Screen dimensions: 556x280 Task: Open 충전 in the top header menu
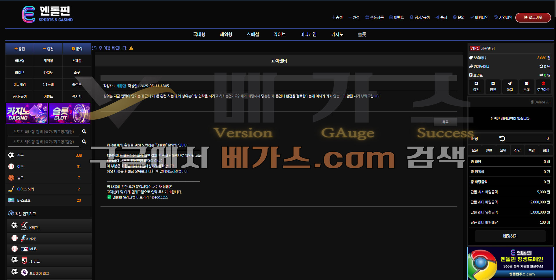coord(337,17)
